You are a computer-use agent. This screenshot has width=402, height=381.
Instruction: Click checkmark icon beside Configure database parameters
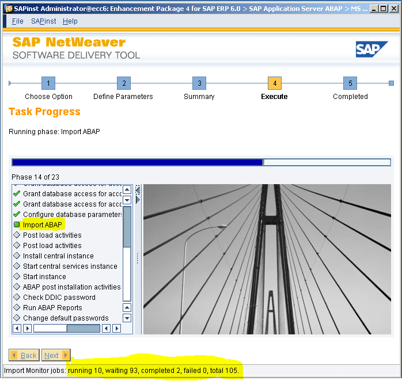click(x=17, y=214)
